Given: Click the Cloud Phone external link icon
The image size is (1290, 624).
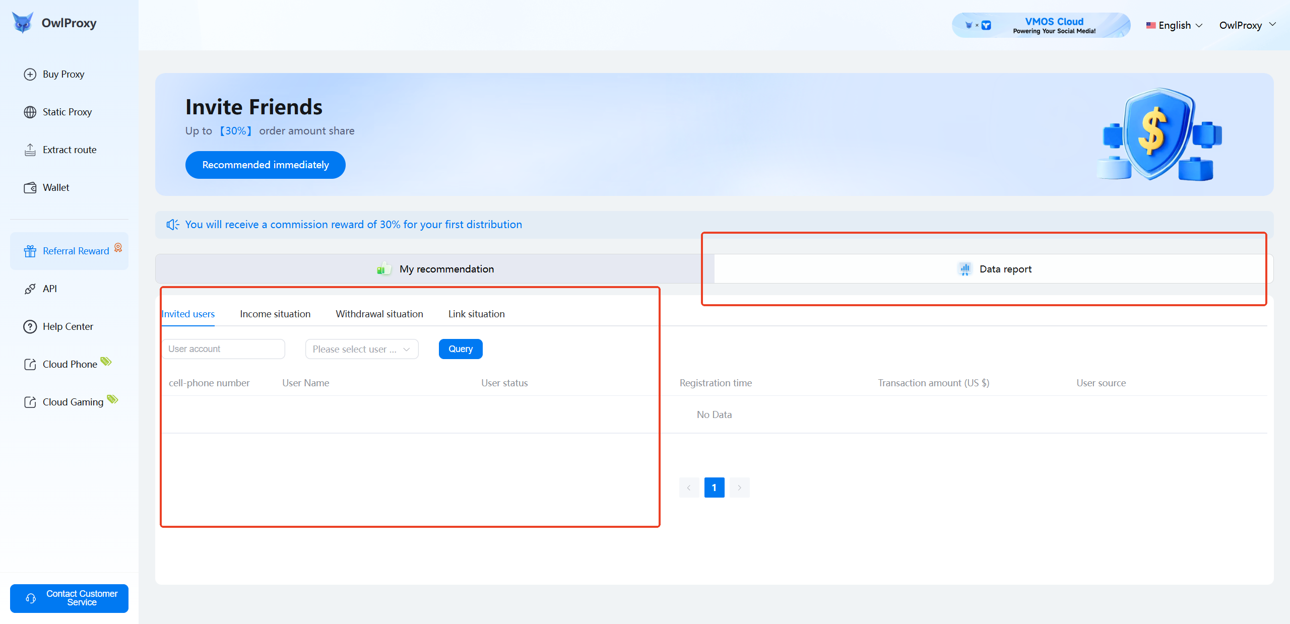Looking at the screenshot, I should coord(30,365).
